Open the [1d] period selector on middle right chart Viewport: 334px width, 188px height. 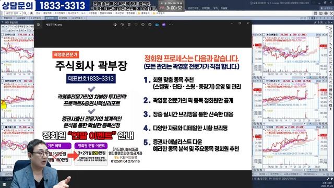click(x=319, y=81)
